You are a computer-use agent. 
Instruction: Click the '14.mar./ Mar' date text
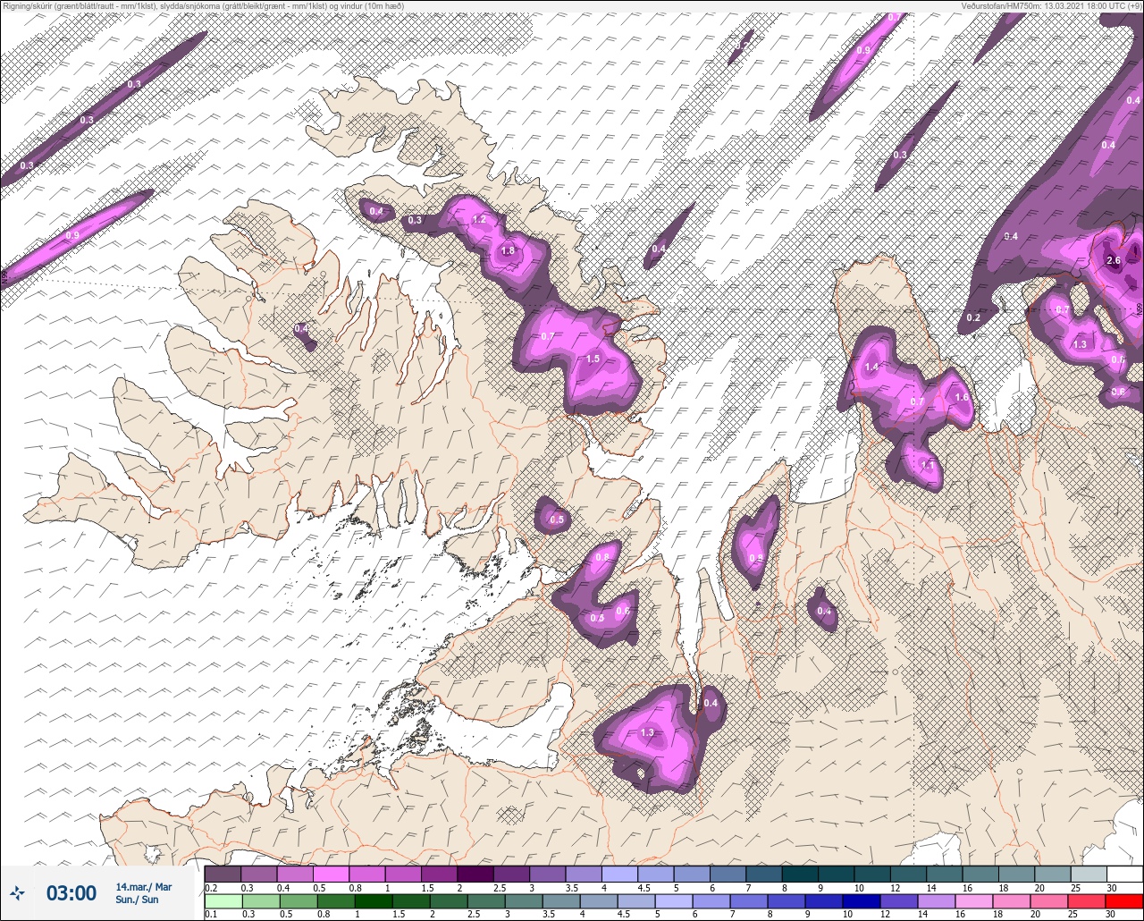click(x=144, y=887)
